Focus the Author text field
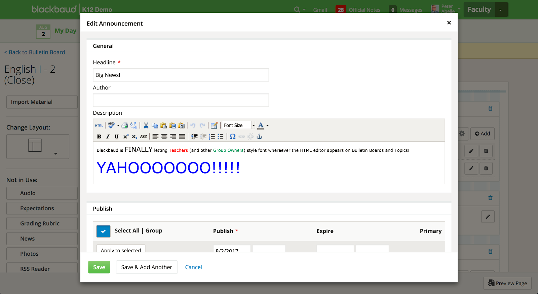Viewport: 538px width, 294px height. coord(181,100)
